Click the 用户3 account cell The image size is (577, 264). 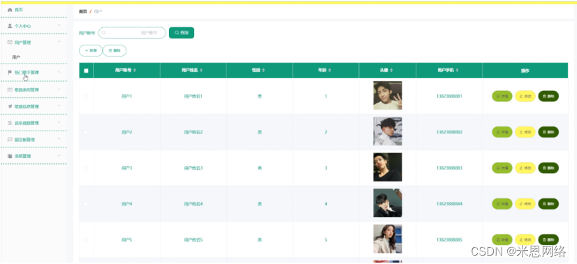[126, 168]
